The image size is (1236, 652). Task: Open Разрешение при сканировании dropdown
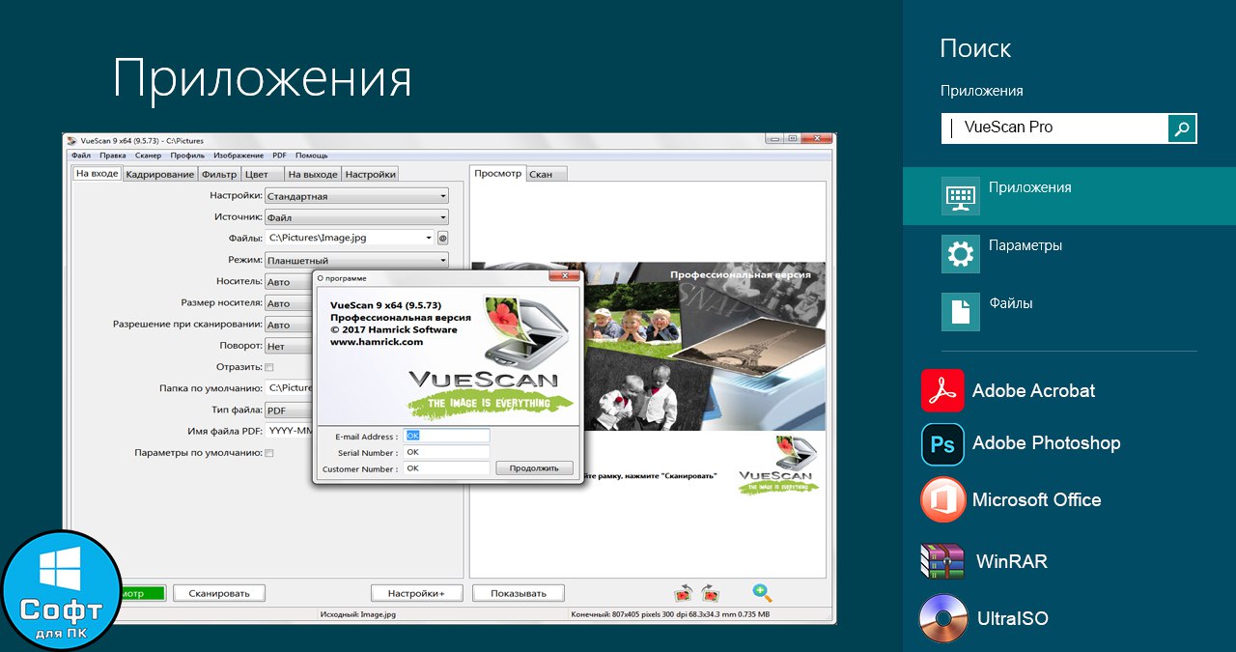(x=289, y=325)
